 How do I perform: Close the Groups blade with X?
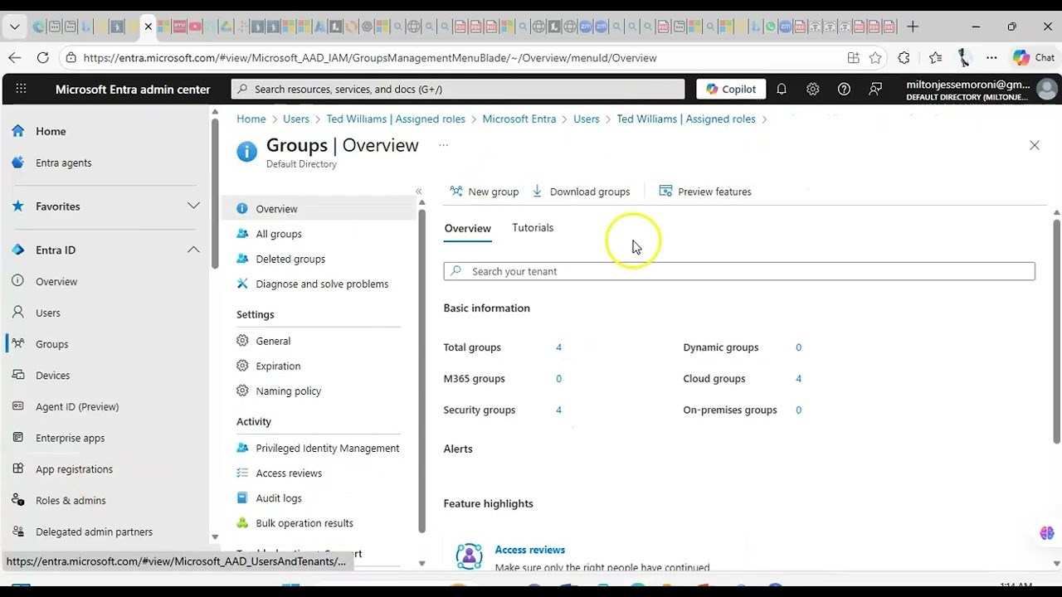(x=1035, y=145)
